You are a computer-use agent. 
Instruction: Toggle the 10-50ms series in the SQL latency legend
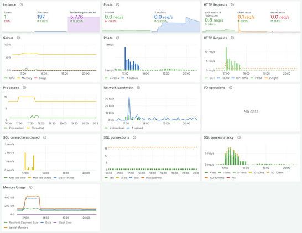click(x=259, y=173)
